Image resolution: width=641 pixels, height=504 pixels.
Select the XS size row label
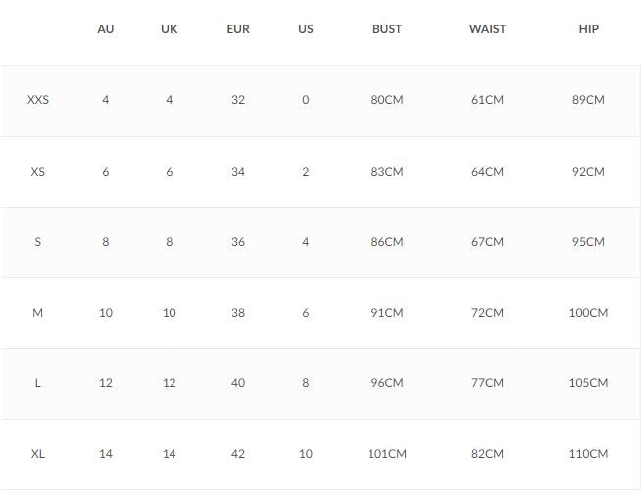38,171
